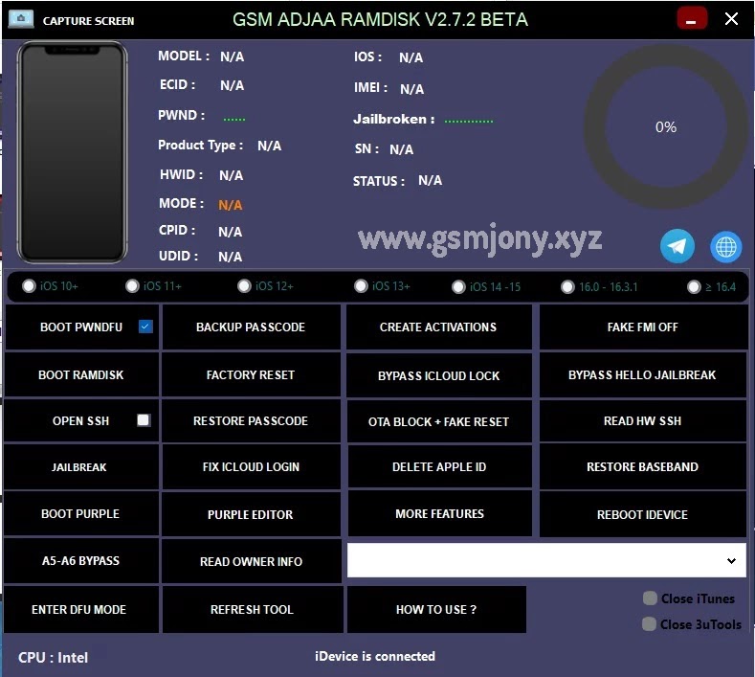This screenshot has height=677, width=755.
Task: Uncheck the Boot PWNDFU checkbox
Action: pos(145,327)
